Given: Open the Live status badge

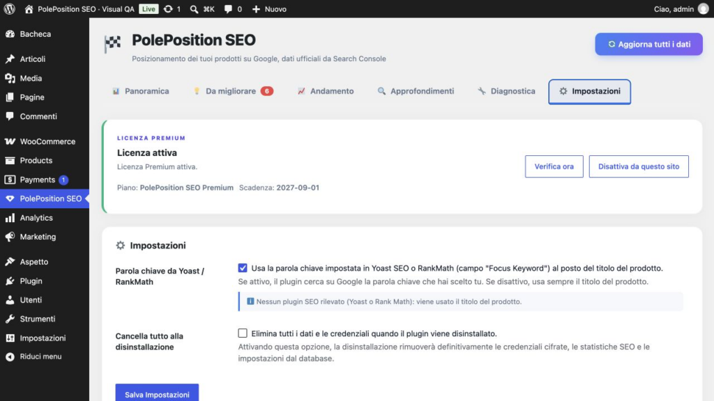Looking at the screenshot, I should coord(149,9).
